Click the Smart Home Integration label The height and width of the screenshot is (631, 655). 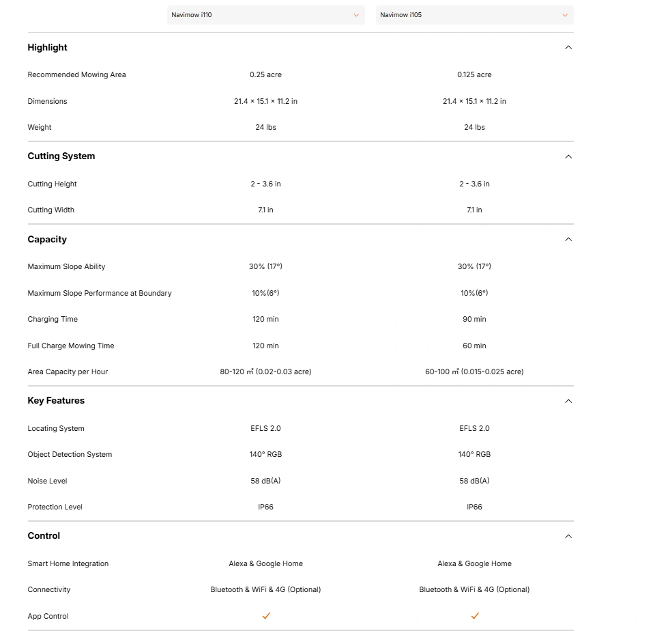click(x=68, y=563)
